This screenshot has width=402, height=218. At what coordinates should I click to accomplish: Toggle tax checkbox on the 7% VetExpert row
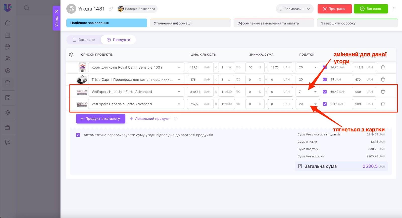[x=325, y=92]
